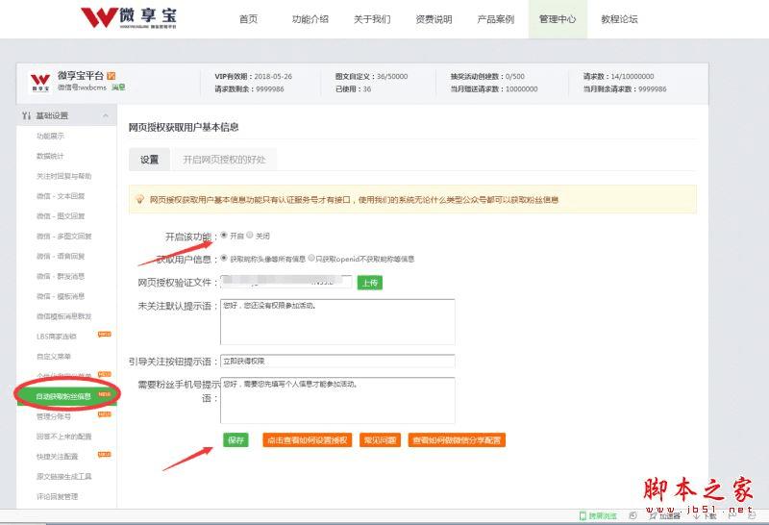Click the 编辑 link beside 微信号
This screenshot has height=525, width=769.
click(x=118, y=87)
